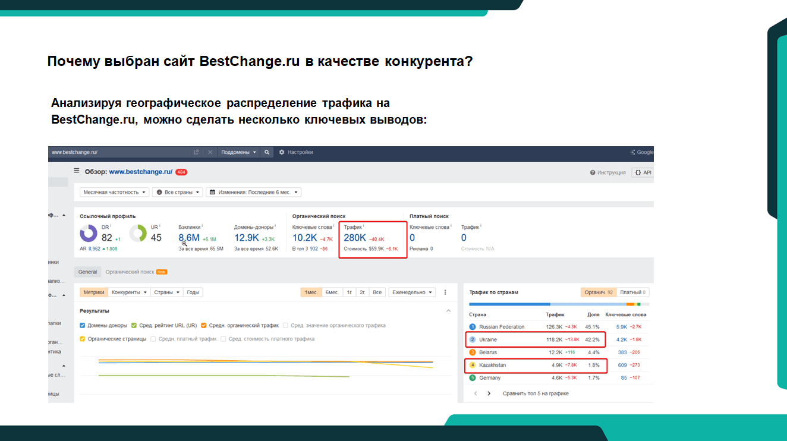Select the 2г. time range
787x441 pixels.
tap(362, 292)
